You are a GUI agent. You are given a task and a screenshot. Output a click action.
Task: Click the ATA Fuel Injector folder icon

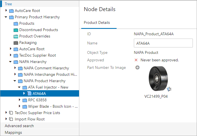(25, 87)
